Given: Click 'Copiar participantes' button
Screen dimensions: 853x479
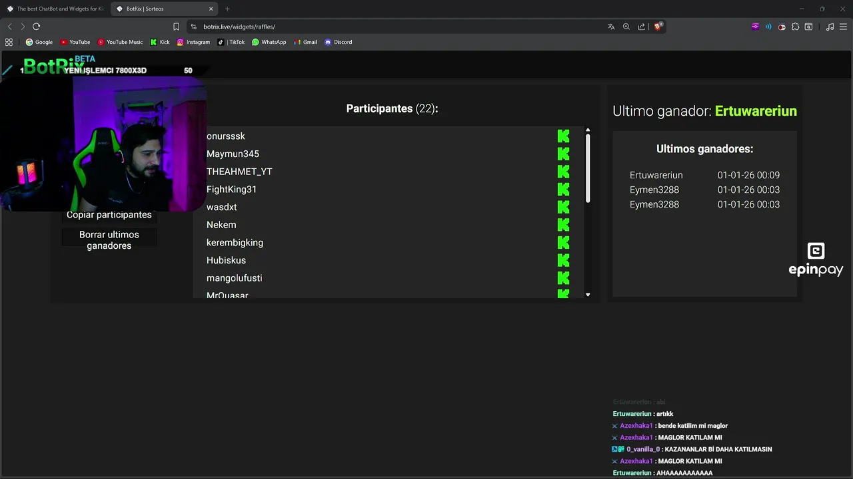Looking at the screenshot, I should pos(109,215).
